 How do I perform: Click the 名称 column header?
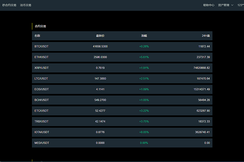[37, 36]
